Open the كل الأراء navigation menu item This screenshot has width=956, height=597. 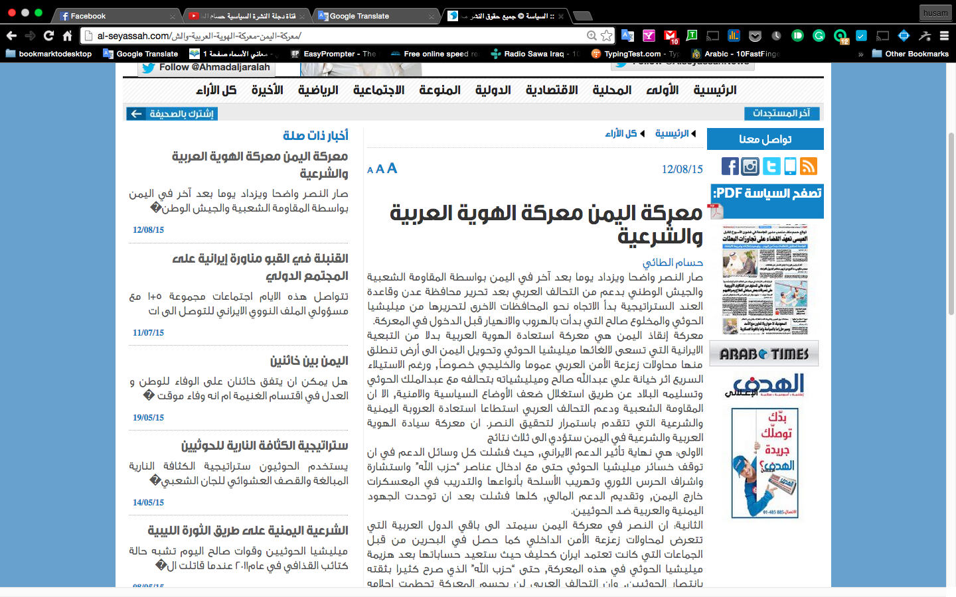pos(216,90)
